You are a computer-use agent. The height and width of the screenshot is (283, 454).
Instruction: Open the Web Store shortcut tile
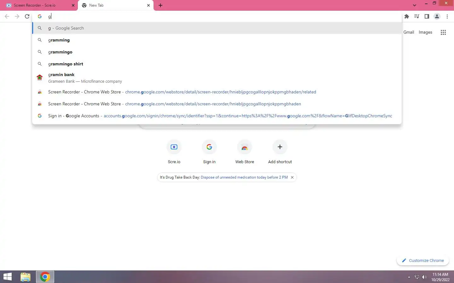(x=245, y=152)
